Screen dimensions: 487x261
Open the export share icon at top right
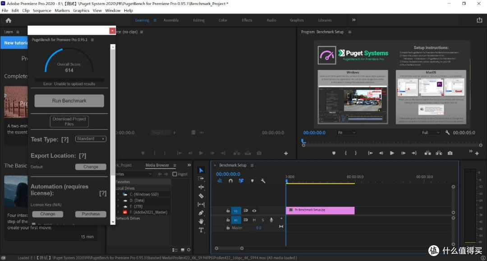pos(479,20)
